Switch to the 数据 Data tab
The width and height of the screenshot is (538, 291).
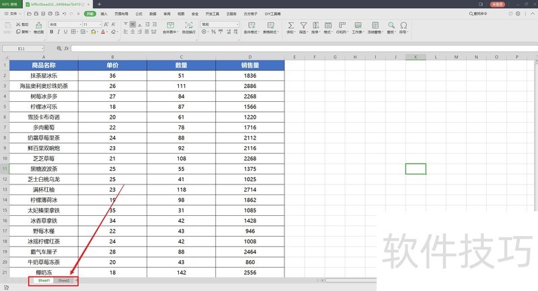pos(153,13)
